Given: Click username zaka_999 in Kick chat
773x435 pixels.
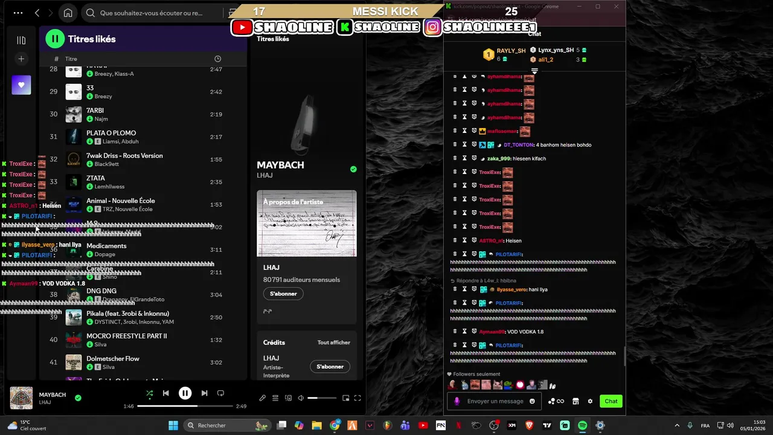Looking at the screenshot, I should pos(499,158).
